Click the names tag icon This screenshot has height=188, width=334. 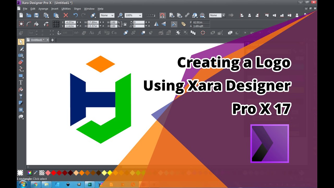coord(183,24)
